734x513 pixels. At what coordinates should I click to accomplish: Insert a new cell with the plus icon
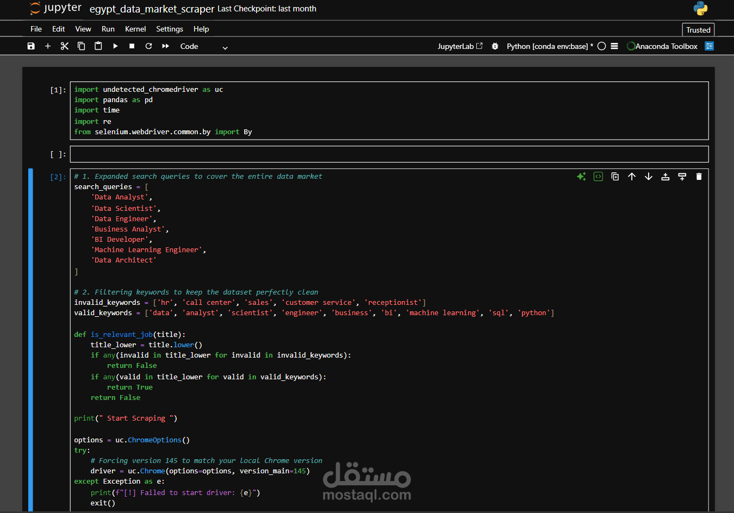click(48, 46)
